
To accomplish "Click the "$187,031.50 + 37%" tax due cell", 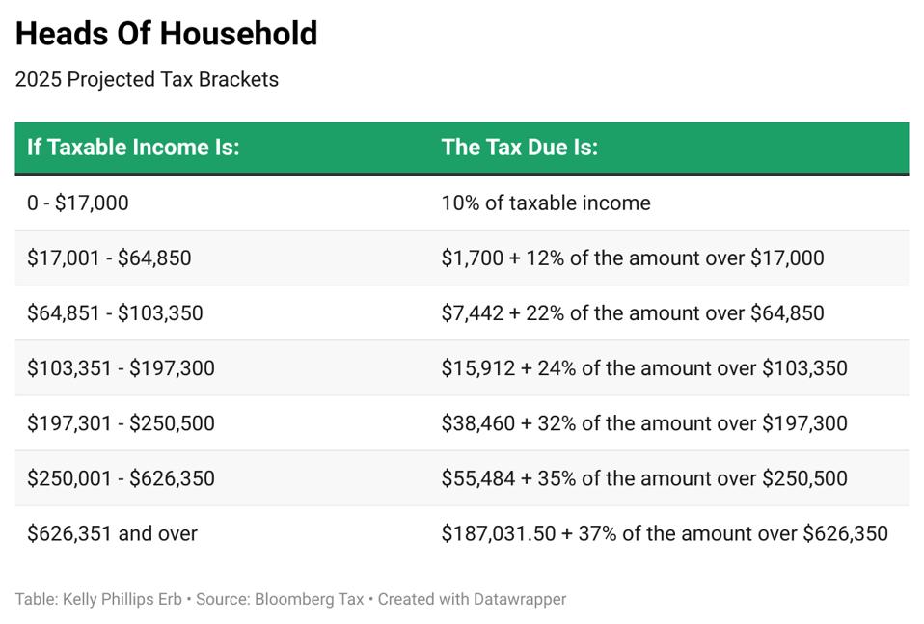I will click(665, 533).
